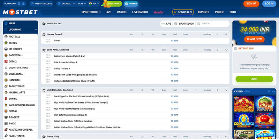Open the Coin Strike game thumbnail

click(244, 121)
